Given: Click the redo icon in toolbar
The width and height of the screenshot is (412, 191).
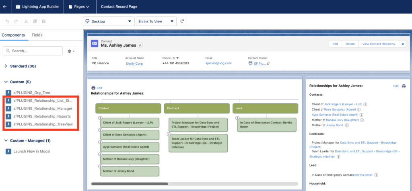Looking at the screenshot, I should click(16, 21).
